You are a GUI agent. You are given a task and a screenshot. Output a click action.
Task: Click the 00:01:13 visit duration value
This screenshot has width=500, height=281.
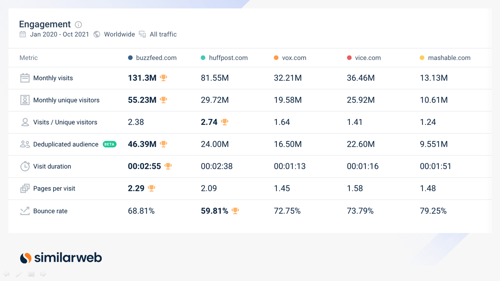(290, 166)
